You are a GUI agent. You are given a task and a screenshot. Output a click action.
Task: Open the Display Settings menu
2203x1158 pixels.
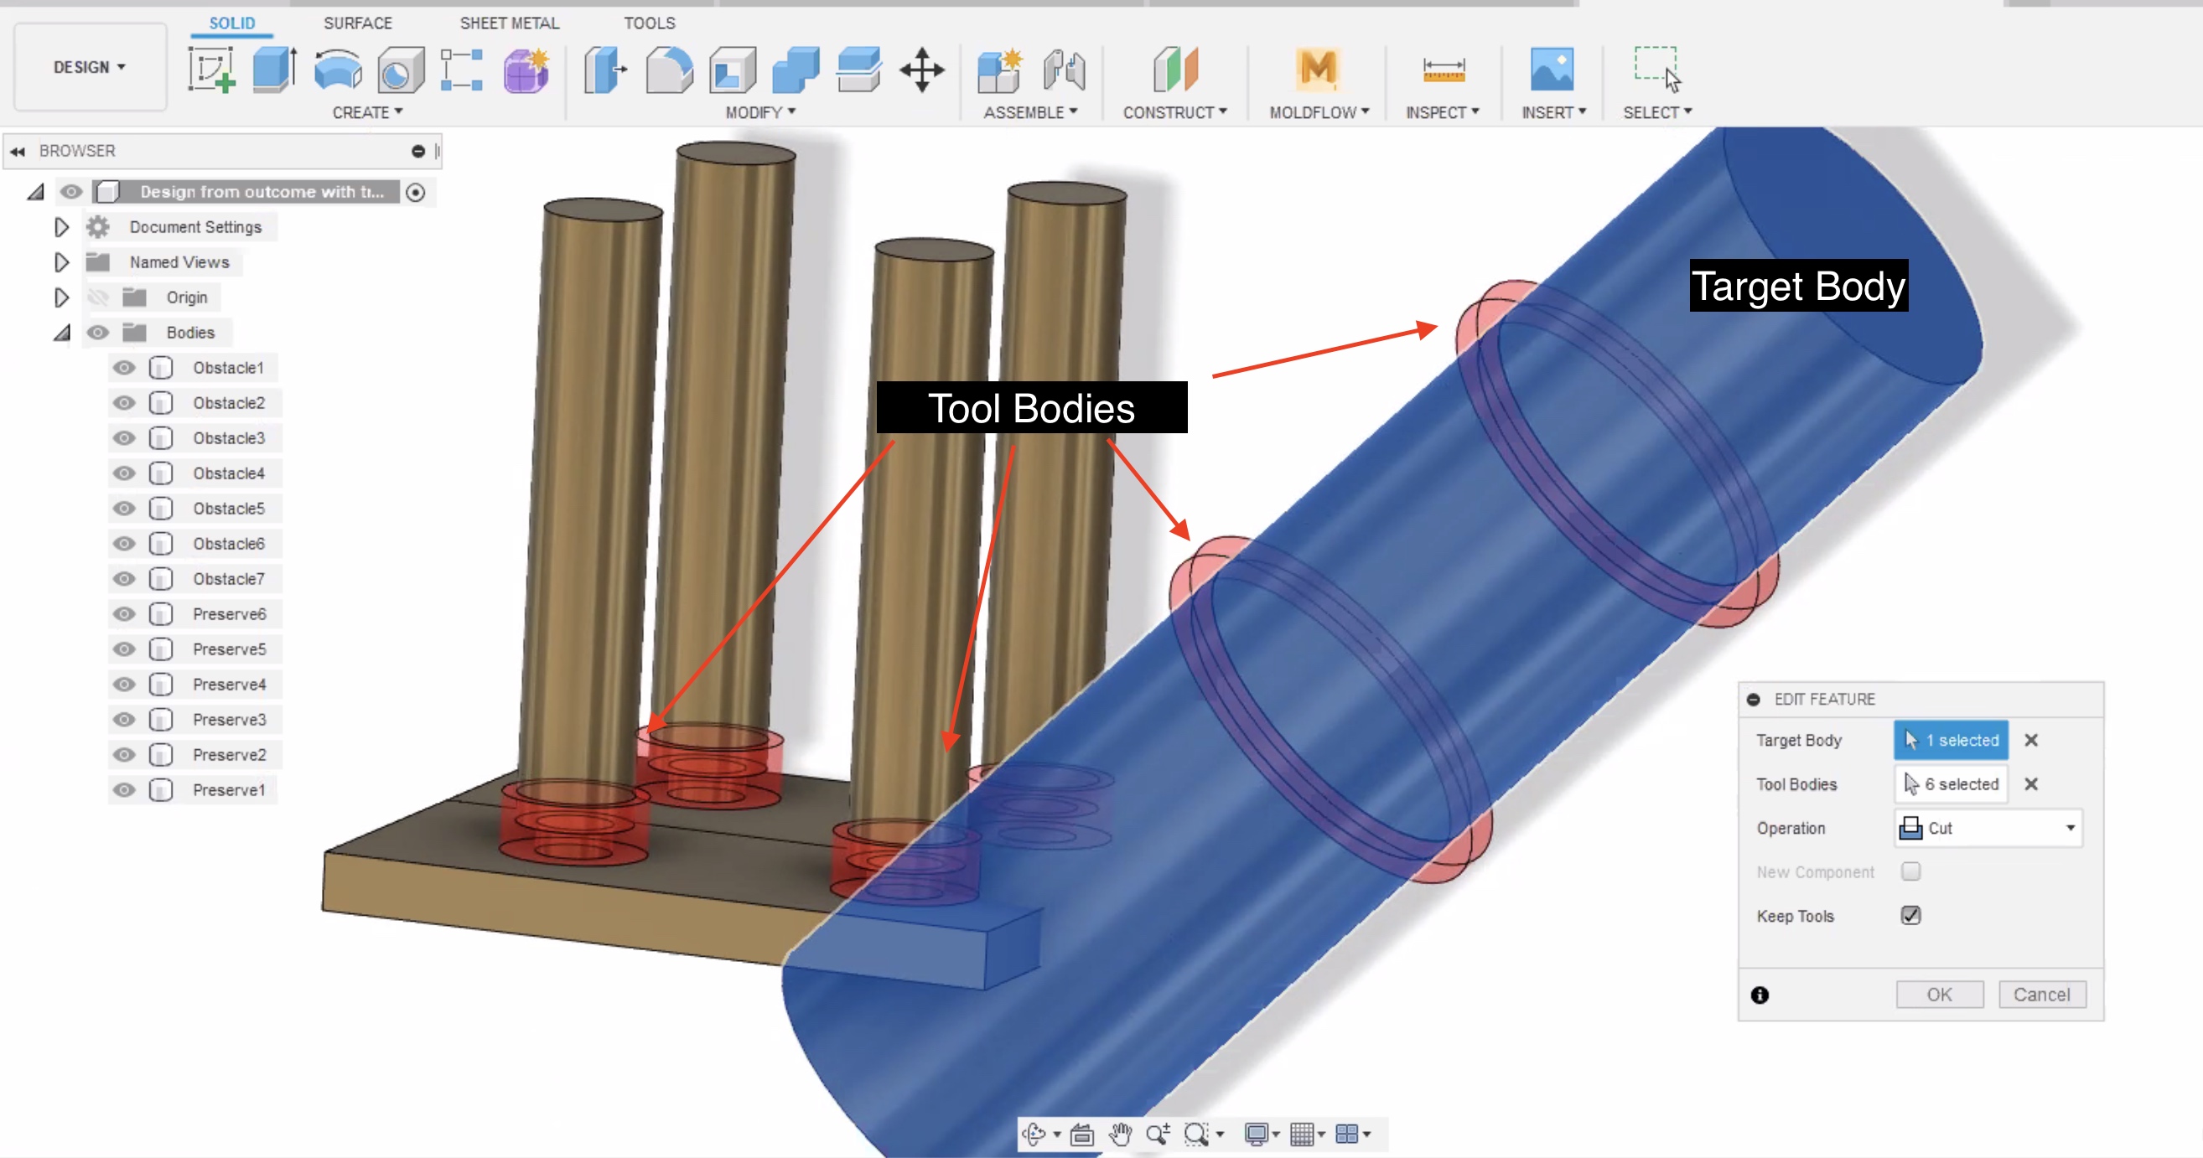tap(1257, 1134)
